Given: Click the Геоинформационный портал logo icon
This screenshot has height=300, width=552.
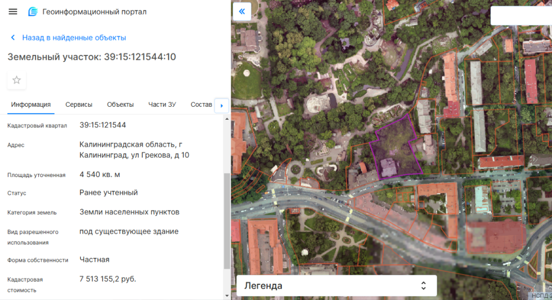Looking at the screenshot, I should pyautogui.click(x=33, y=12).
